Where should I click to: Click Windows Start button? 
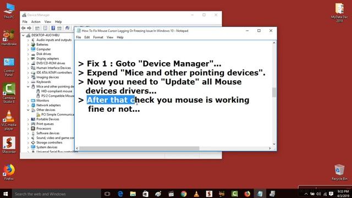point(5,194)
